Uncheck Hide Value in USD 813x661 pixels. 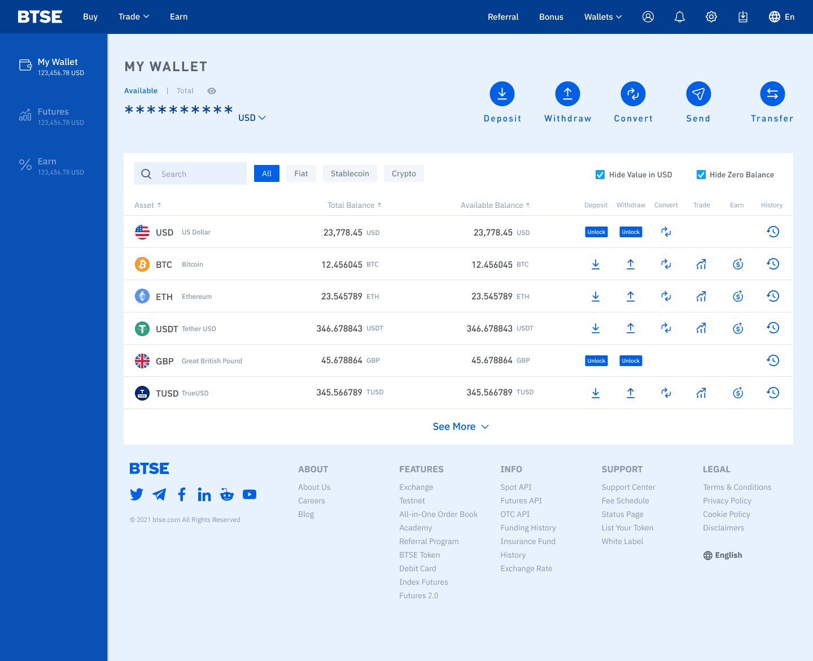pos(600,175)
